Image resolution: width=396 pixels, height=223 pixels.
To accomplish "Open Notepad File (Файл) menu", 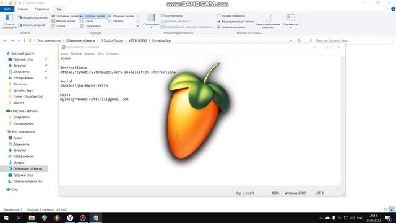I will pyautogui.click(x=64, y=54).
